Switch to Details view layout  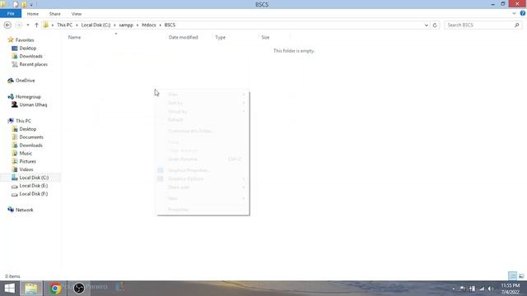tap(512, 276)
